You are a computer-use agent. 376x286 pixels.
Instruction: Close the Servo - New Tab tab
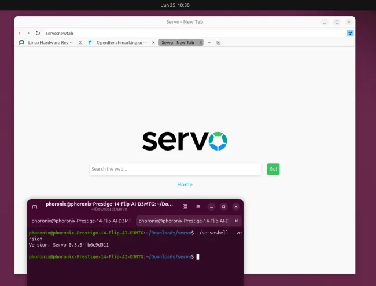tap(201, 42)
